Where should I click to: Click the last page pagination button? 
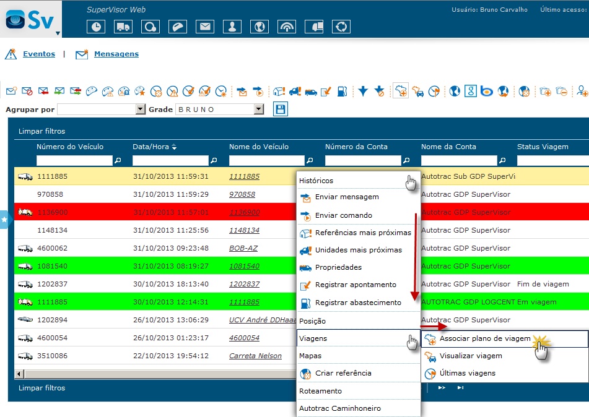(460, 388)
